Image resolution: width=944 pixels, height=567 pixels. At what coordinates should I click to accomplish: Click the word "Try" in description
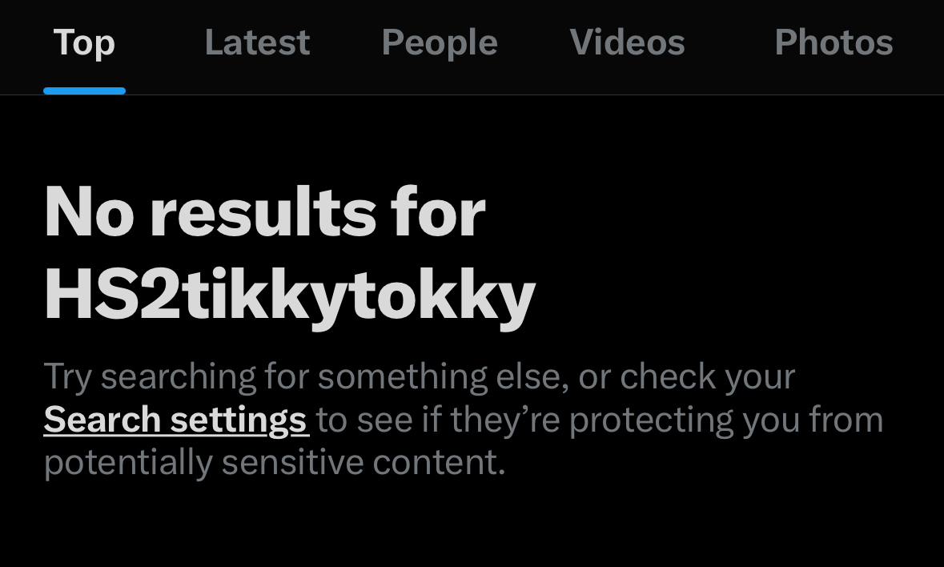[x=68, y=376]
